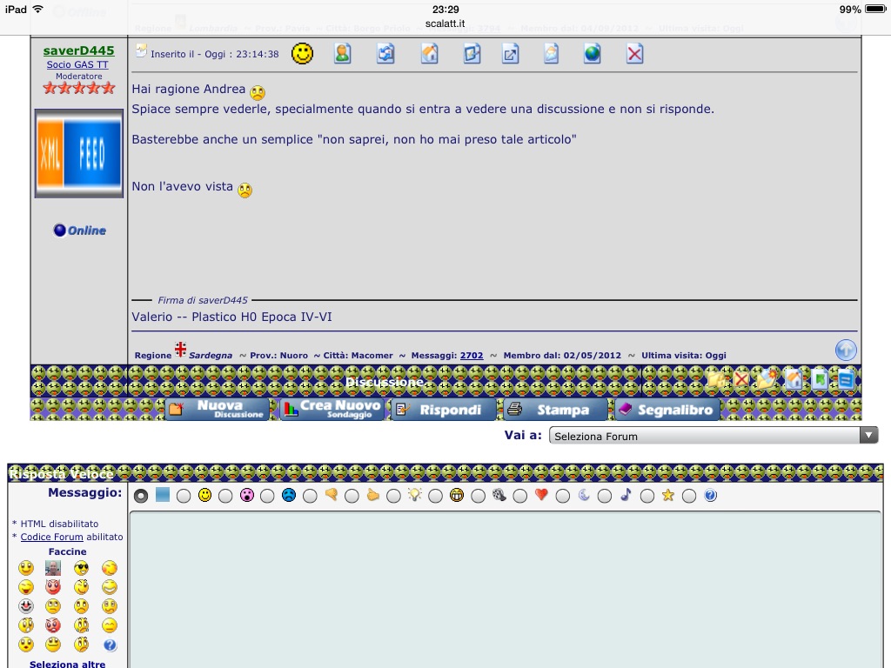Select the radio button before the lightbulb icon

pyautogui.click(x=394, y=496)
